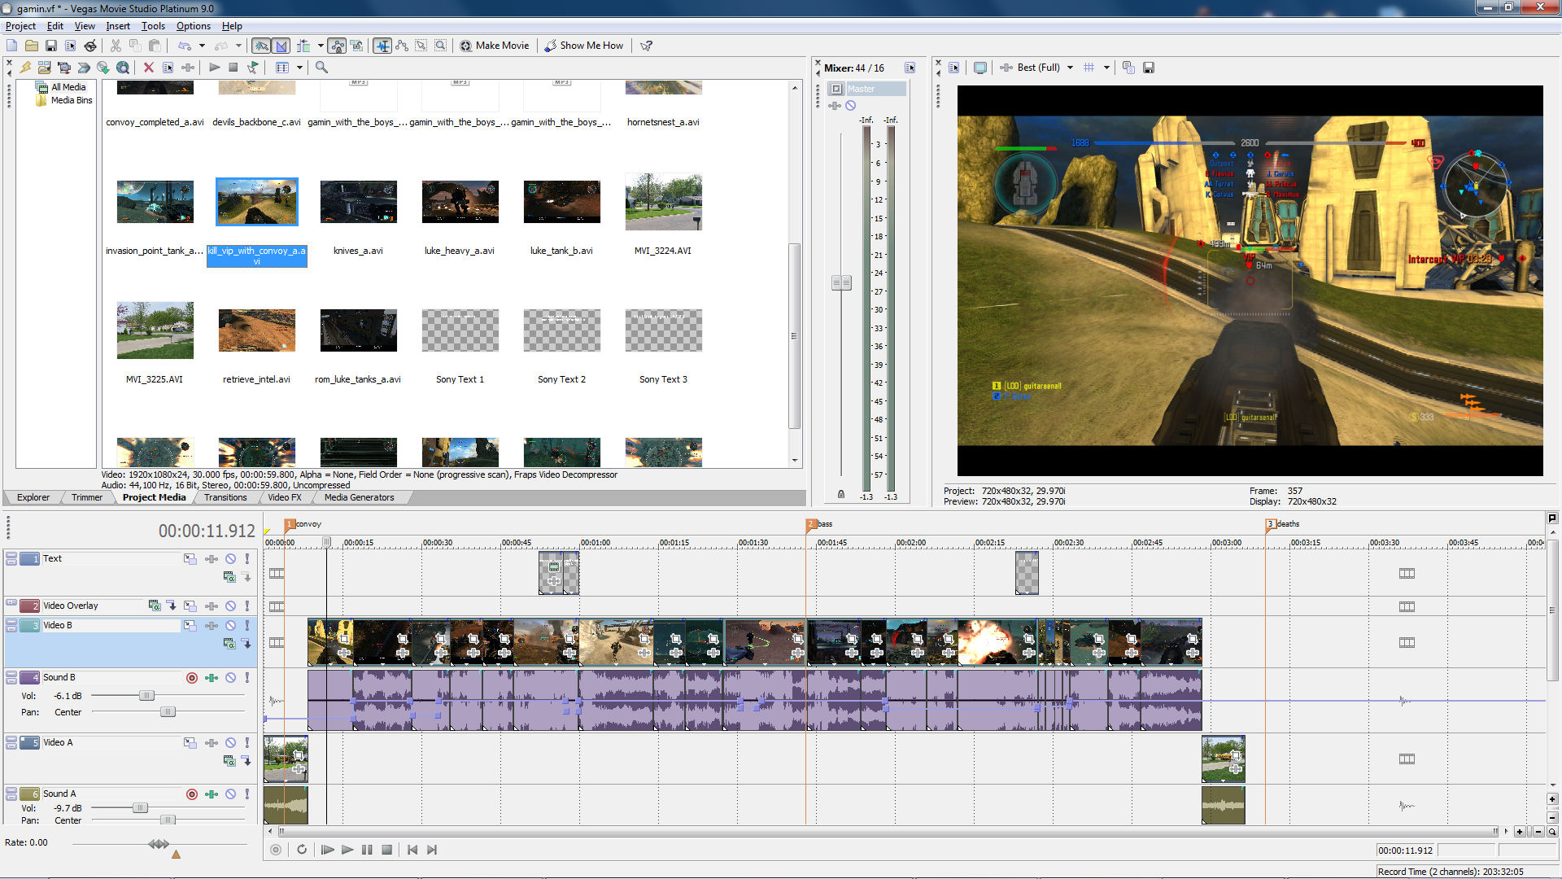Viewport: 1562px width, 879px height.
Task: Mute the Text track
Action: [231, 559]
